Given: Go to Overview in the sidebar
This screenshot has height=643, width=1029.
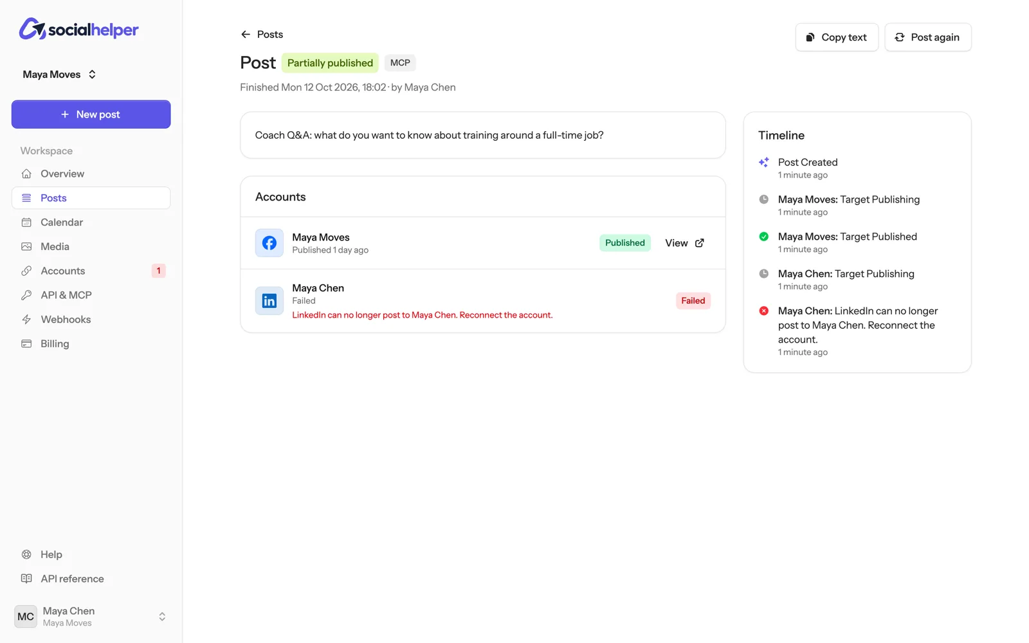Looking at the screenshot, I should pyautogui.click(x=91, y=174).
